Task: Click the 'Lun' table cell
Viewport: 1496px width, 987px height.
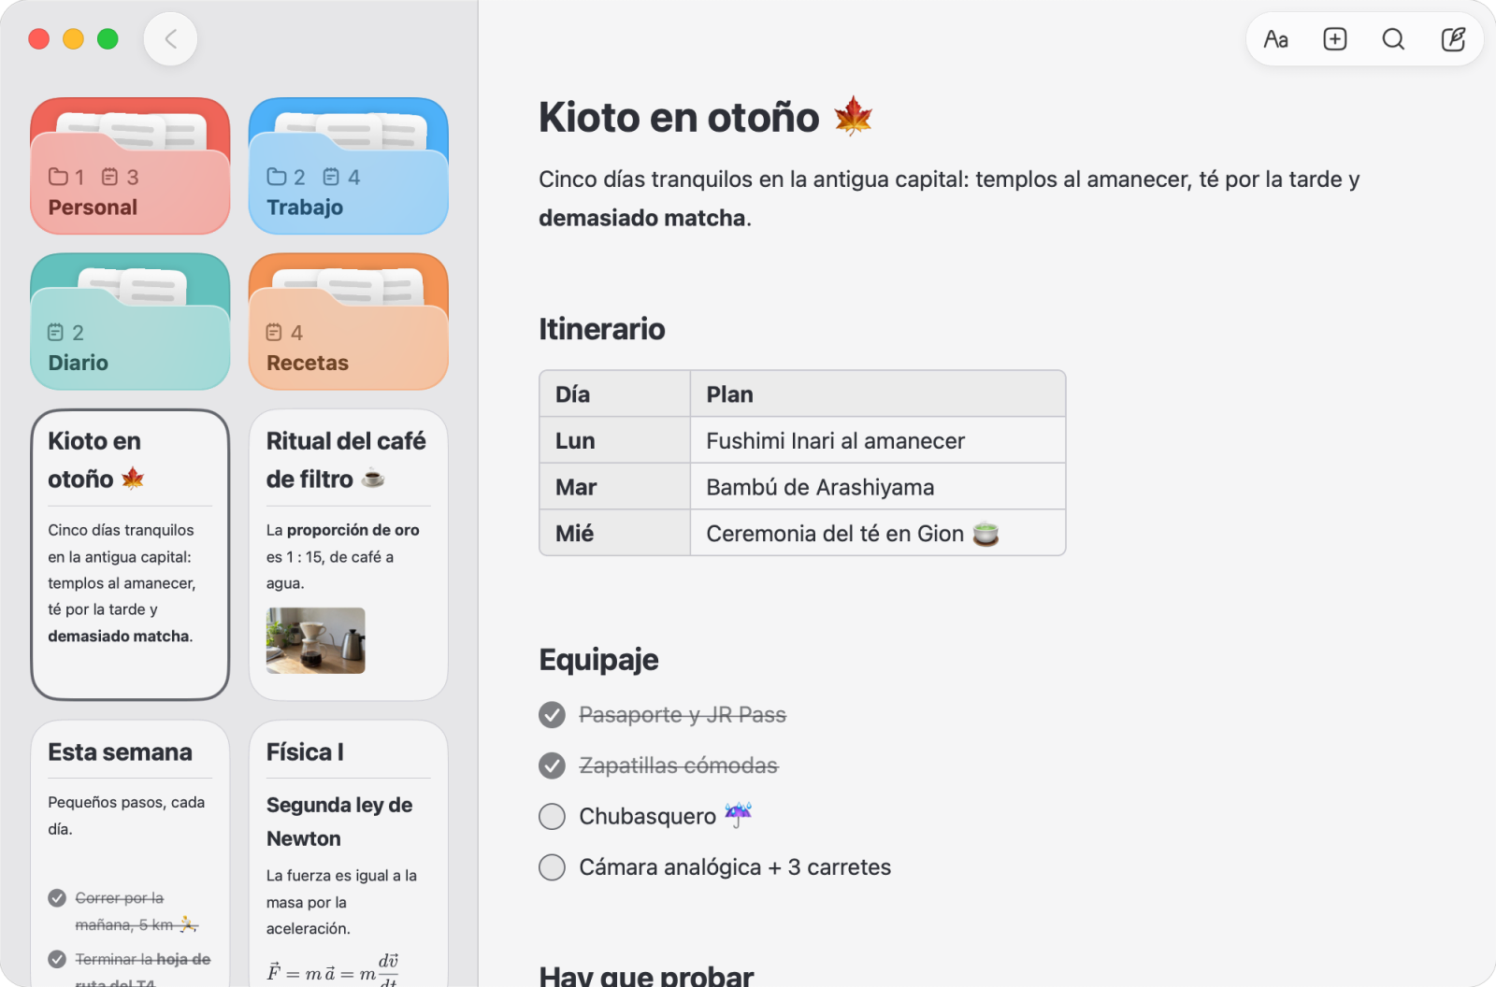Action: tap(615, 440)
